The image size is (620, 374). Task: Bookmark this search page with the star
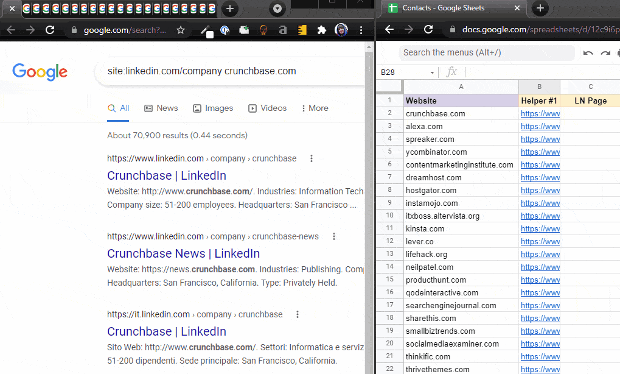point(181,30)
